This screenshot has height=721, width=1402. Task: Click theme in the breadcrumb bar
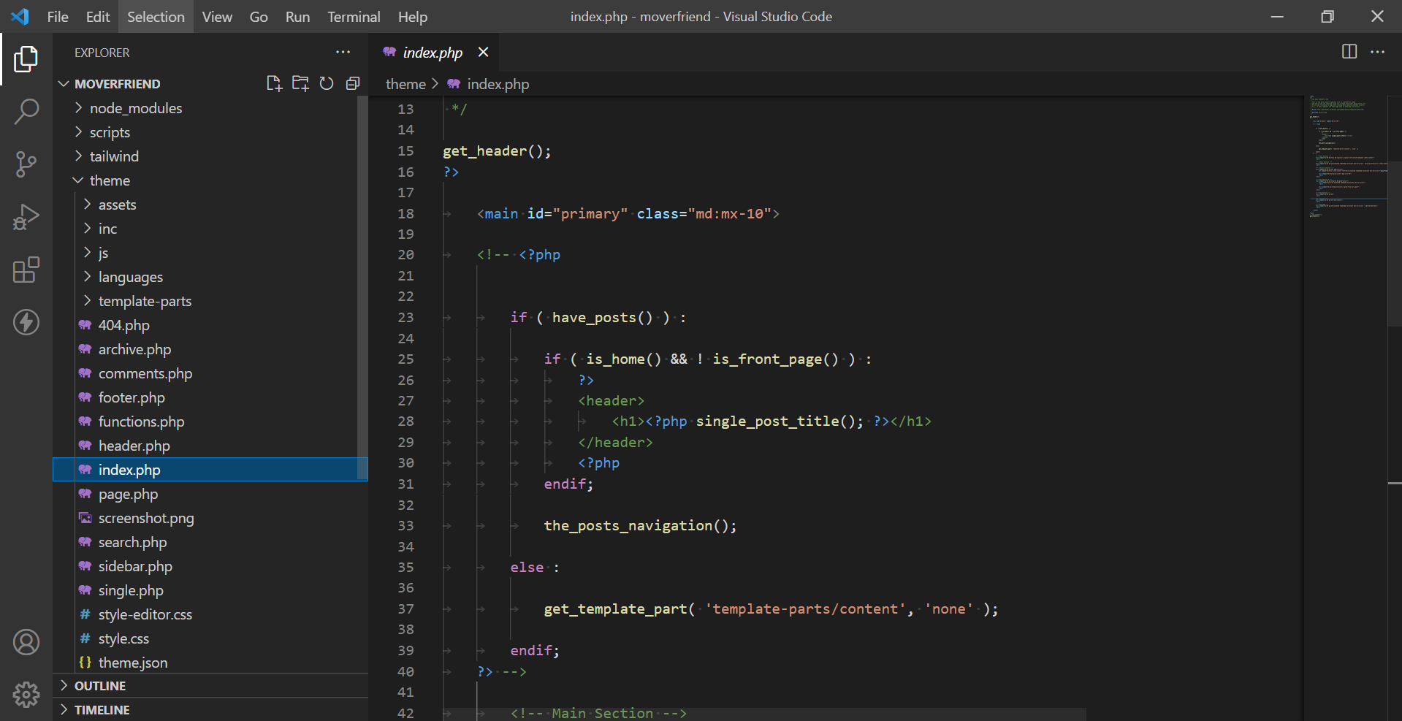coord(405,83)
